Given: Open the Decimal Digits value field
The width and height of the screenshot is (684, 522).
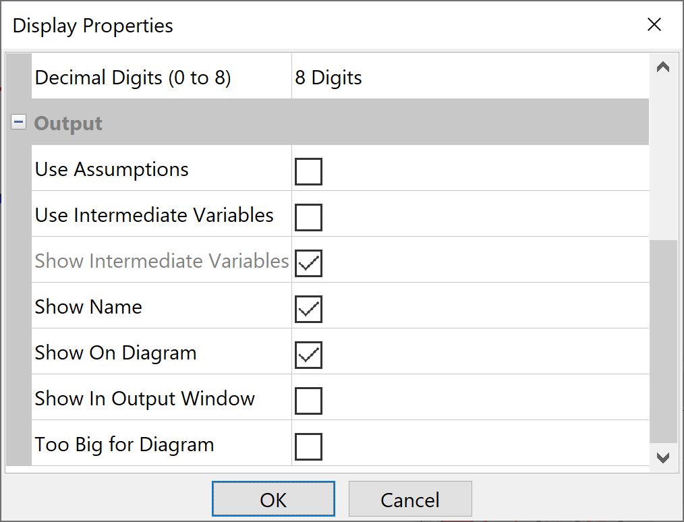Looking at the screenshot, I should coord(469,78).
